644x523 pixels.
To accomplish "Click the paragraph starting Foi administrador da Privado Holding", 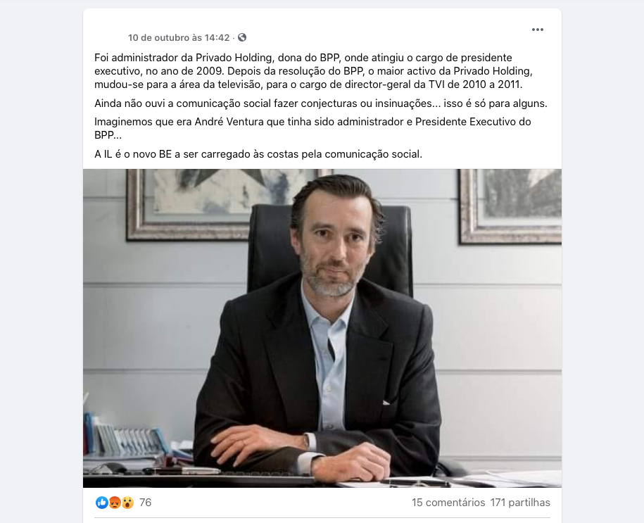I will click(x=313, y=71).
